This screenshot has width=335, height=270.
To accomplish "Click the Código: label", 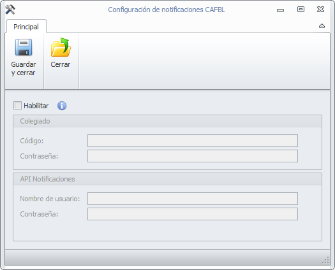I will coord(32,141).
